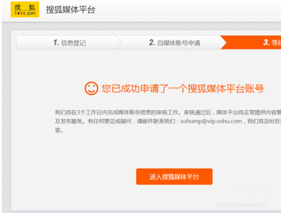Click the text line beginning 及发布服务
The image size is (281, 213).
(168, 121)
